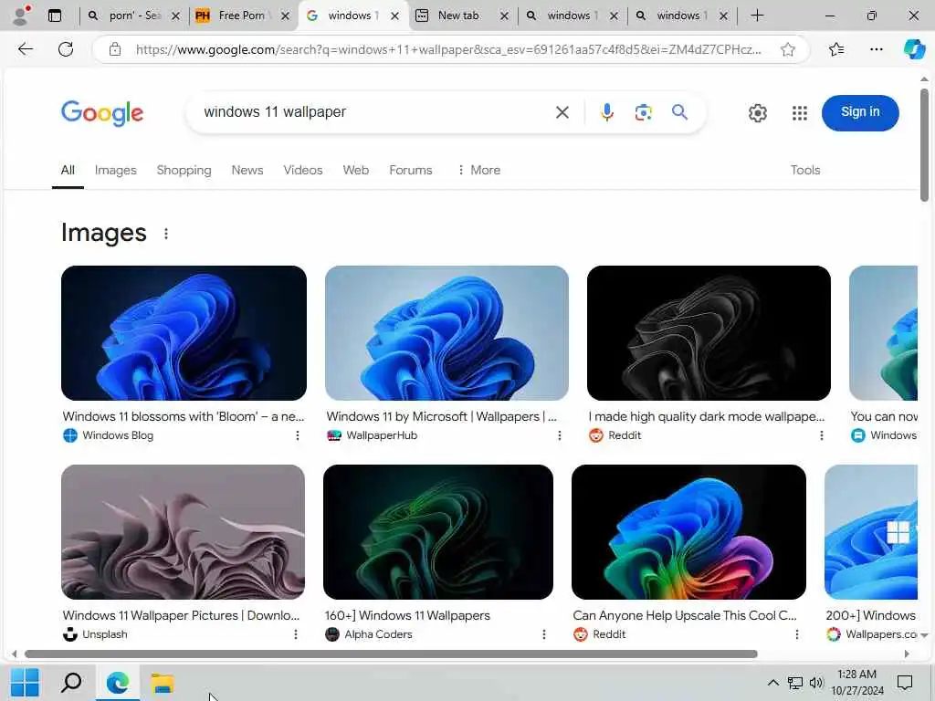This screenshot has width=935, height=701.
Task: Select the All results tab
Action: 68,170
